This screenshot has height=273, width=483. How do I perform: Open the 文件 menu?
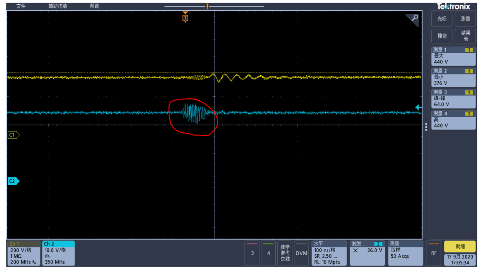(21, 6)
